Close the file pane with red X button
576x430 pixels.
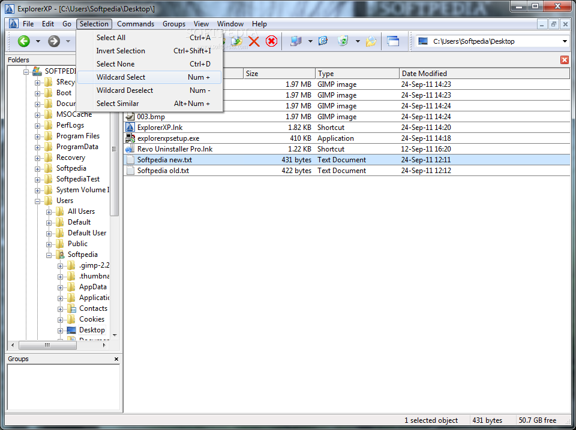565,60
